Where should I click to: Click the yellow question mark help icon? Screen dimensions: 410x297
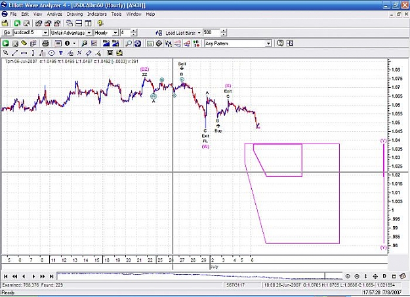pyautogui.click(x=100, y=23)
